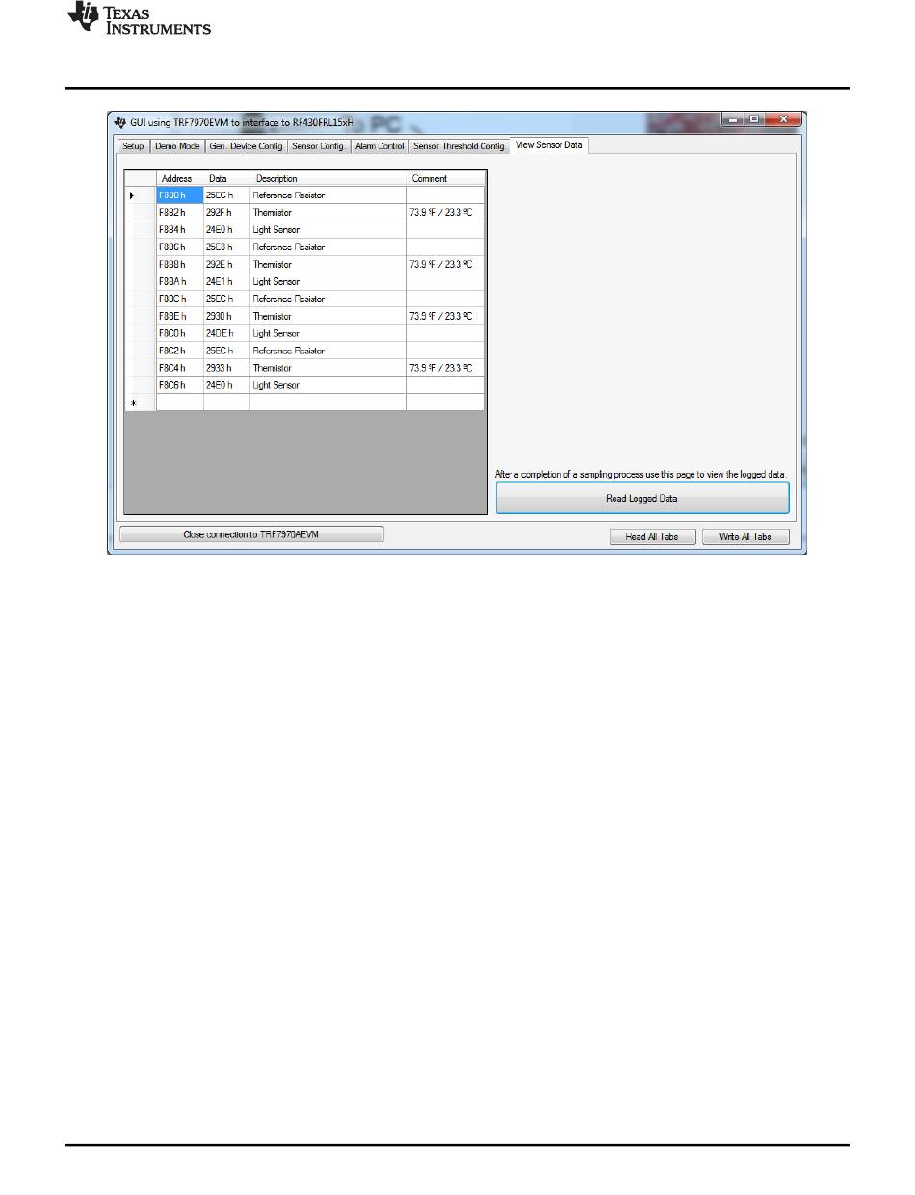Click Reference Resistor in row F8B0 h

(x=328, y=195)
